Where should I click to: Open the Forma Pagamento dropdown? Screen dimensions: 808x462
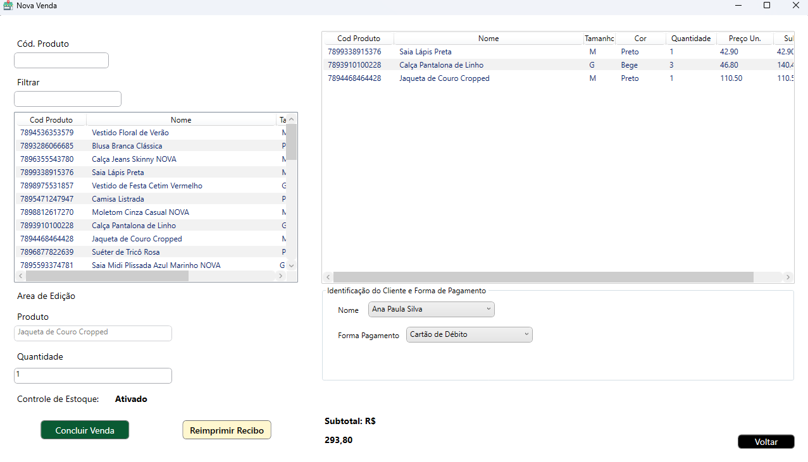coord(469,335)
